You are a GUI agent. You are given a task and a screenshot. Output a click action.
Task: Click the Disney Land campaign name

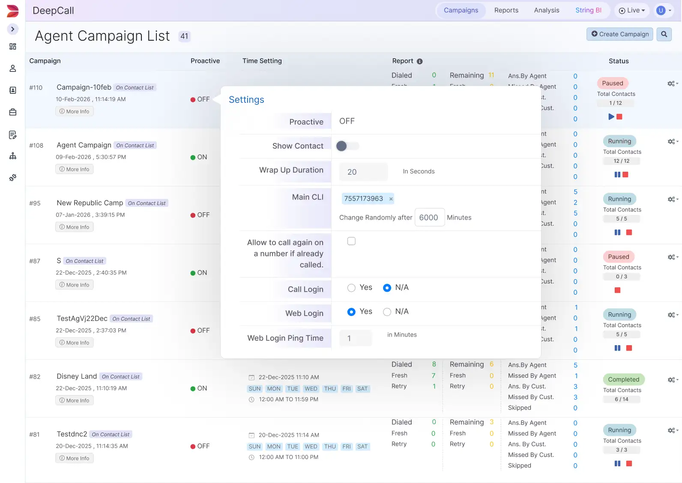(x=77, y=376)
